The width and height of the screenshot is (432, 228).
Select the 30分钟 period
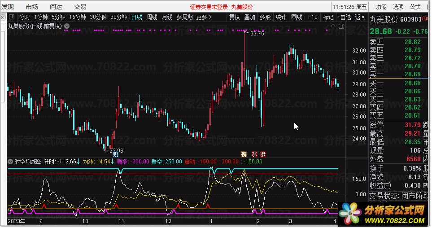[98, 17]
